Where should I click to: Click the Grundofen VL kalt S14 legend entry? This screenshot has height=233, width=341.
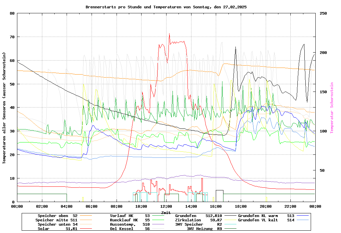[x=266, y=220]
